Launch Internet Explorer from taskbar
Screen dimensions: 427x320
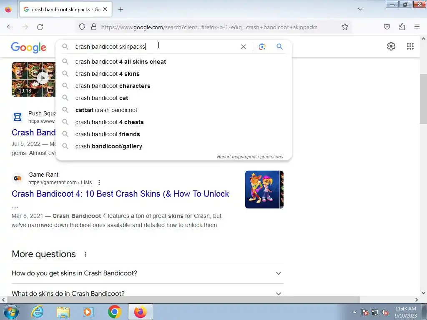pyautogui.click(x=37, y=312)
